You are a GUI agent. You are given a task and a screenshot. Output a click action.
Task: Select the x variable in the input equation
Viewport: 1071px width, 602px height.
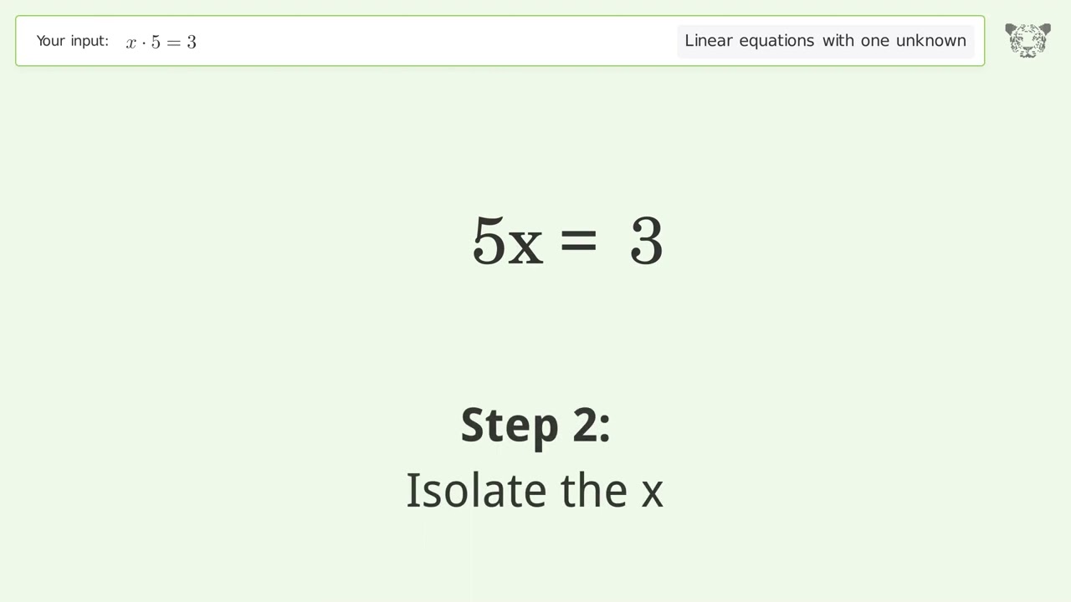pyautogui.click(x=131, y=43)
